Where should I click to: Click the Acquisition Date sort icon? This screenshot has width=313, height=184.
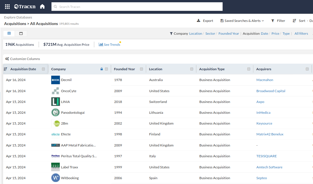click(x=5, y=69)
